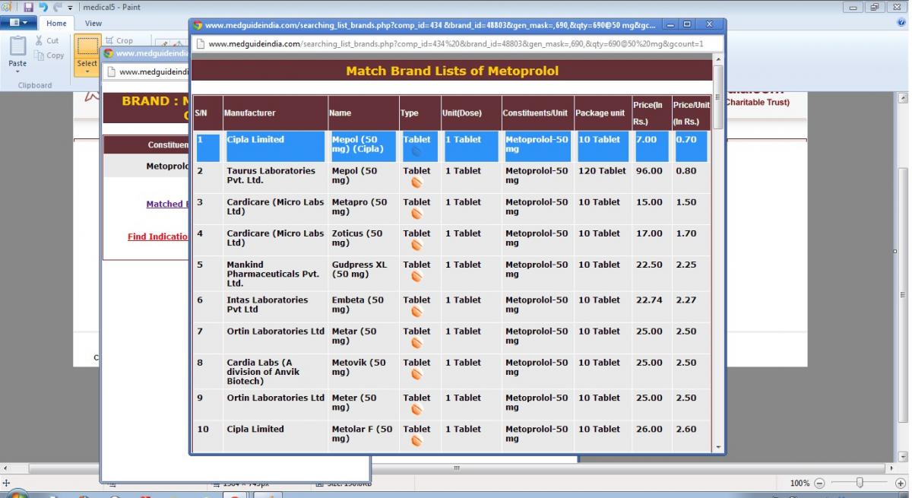912x498 pixels.
Task: Open Paint Help via blue question icon
Action: [901, 23]
